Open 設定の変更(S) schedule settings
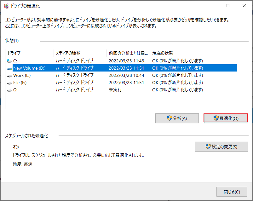253x201 pixels. coord(221,146)
